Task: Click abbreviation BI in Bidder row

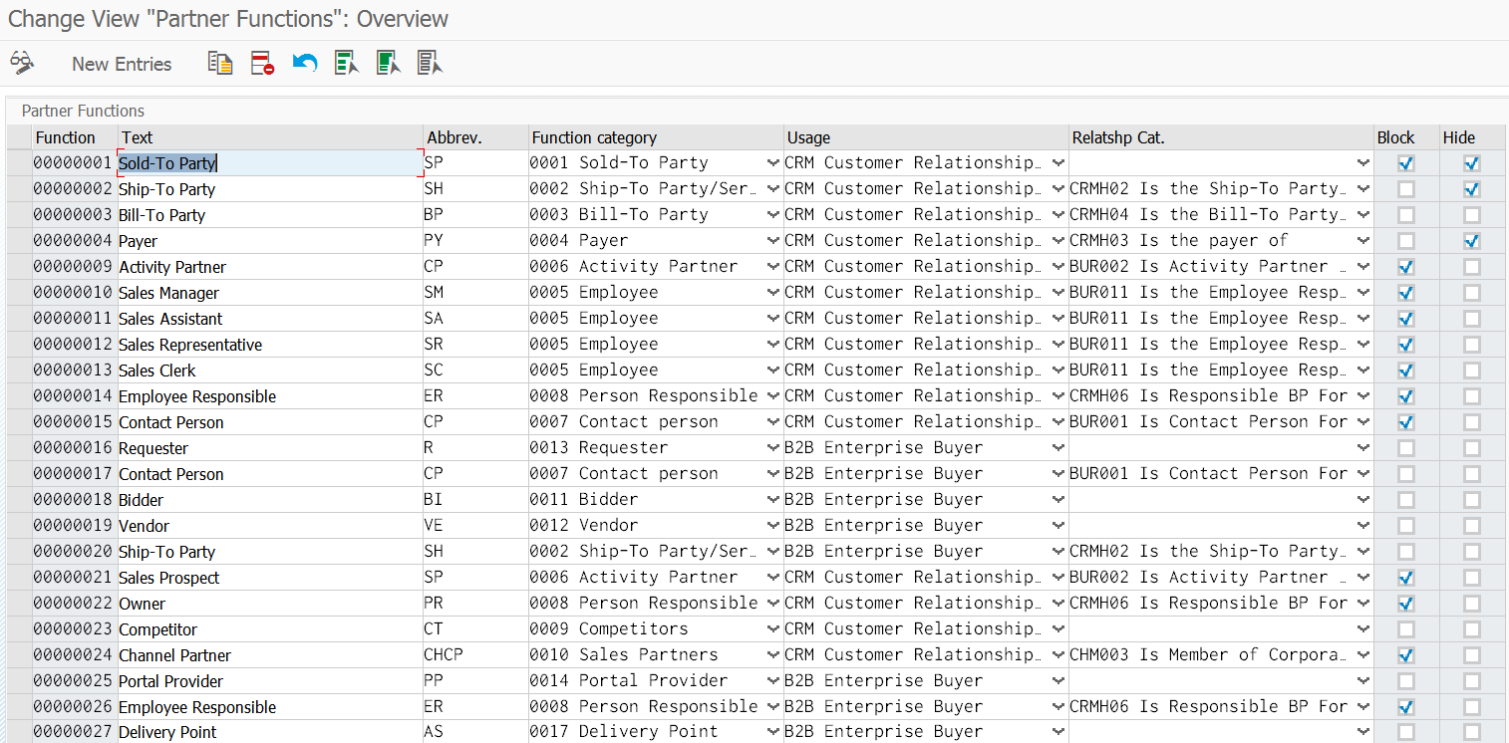Action: point(475,500)
